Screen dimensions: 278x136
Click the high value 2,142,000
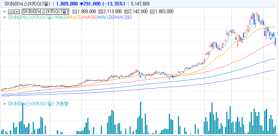[x=138, y=12]
